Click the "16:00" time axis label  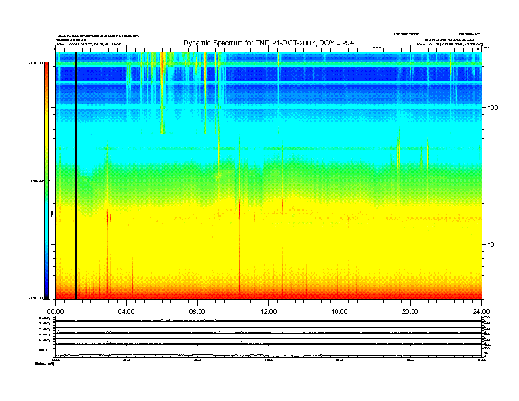(339, 312)
